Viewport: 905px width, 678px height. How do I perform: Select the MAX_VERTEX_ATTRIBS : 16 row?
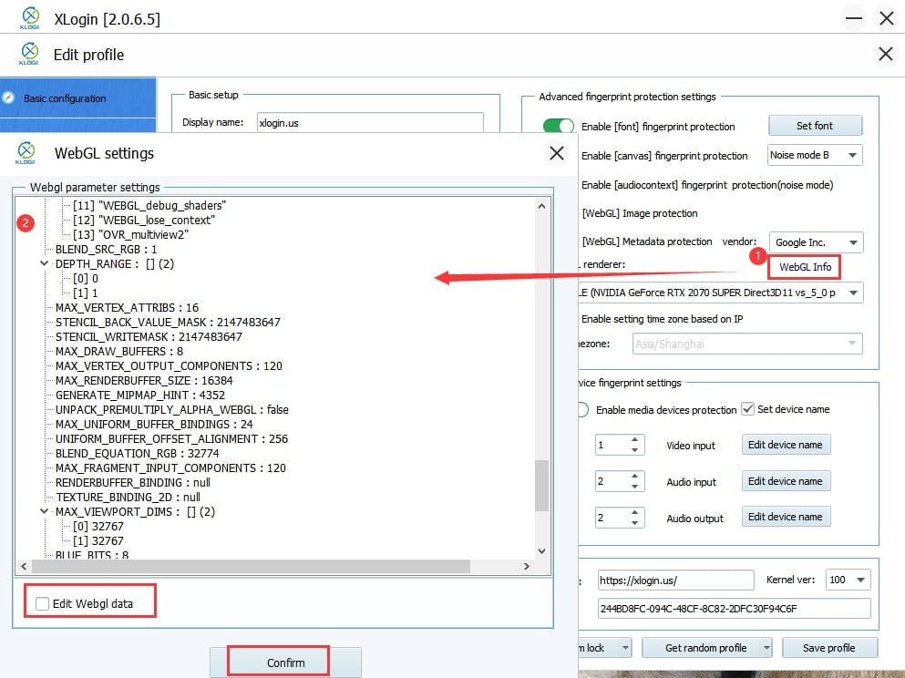[x=127, y=307]
